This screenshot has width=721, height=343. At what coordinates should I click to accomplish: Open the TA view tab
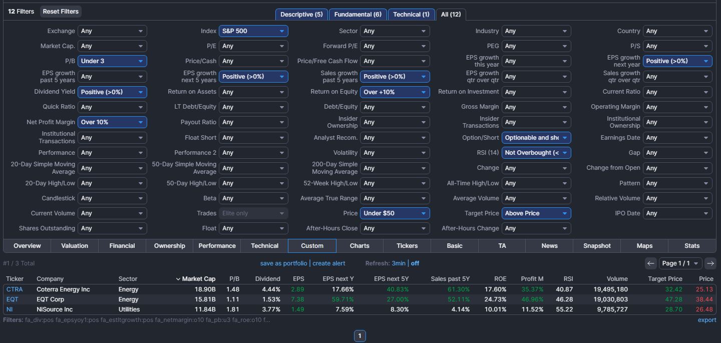[502, 246]
